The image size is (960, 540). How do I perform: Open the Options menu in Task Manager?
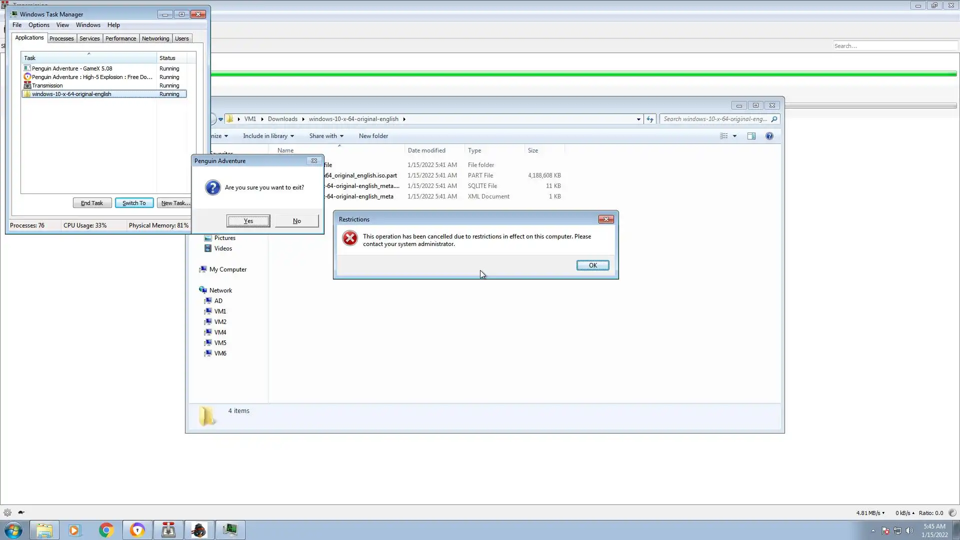38,25
